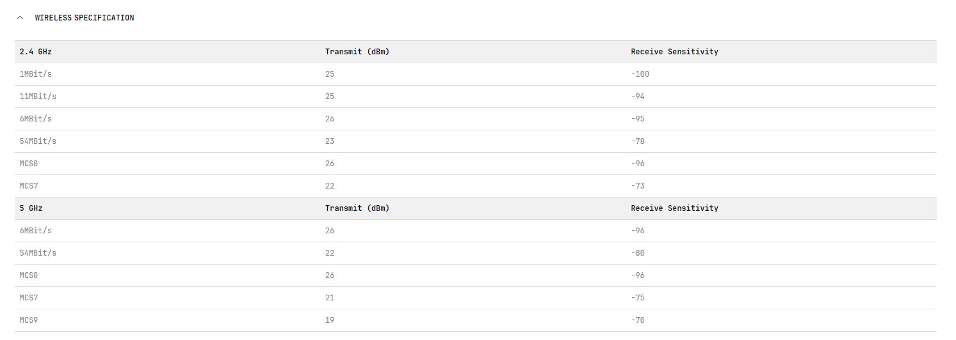
Task: Click the 54MBit/s label under 2.4 GHz
Action: pos(38,141)
